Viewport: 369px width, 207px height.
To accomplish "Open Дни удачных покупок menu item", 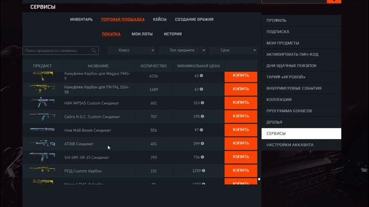I will pos(301,66).
